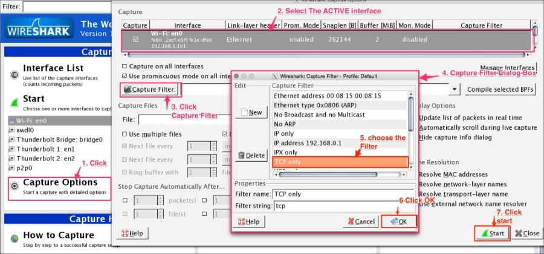
Task: Select Ethernet type 0x0806 (ARP) filter
Action: click(340, 105)
